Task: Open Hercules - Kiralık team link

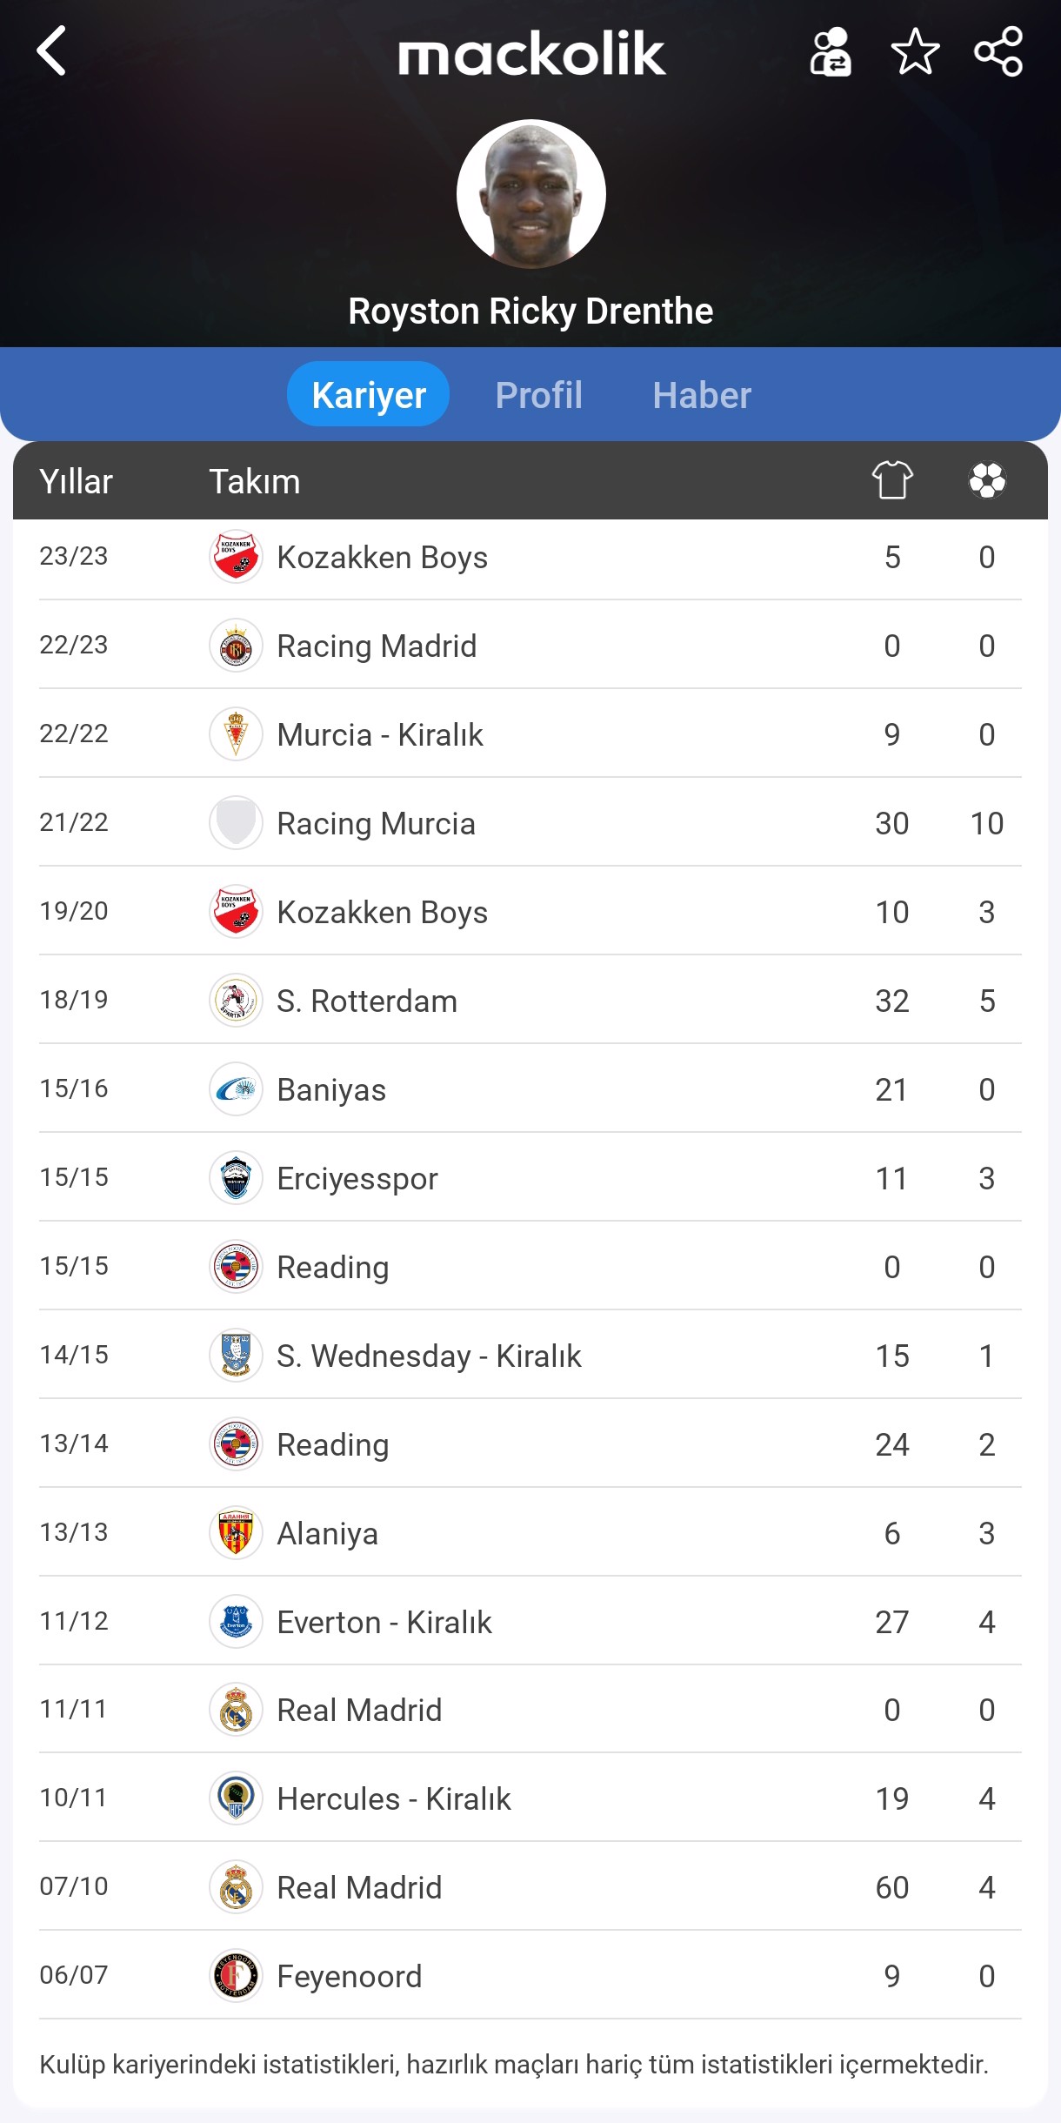Action: pyautogui.click(x=393, y=1798)
